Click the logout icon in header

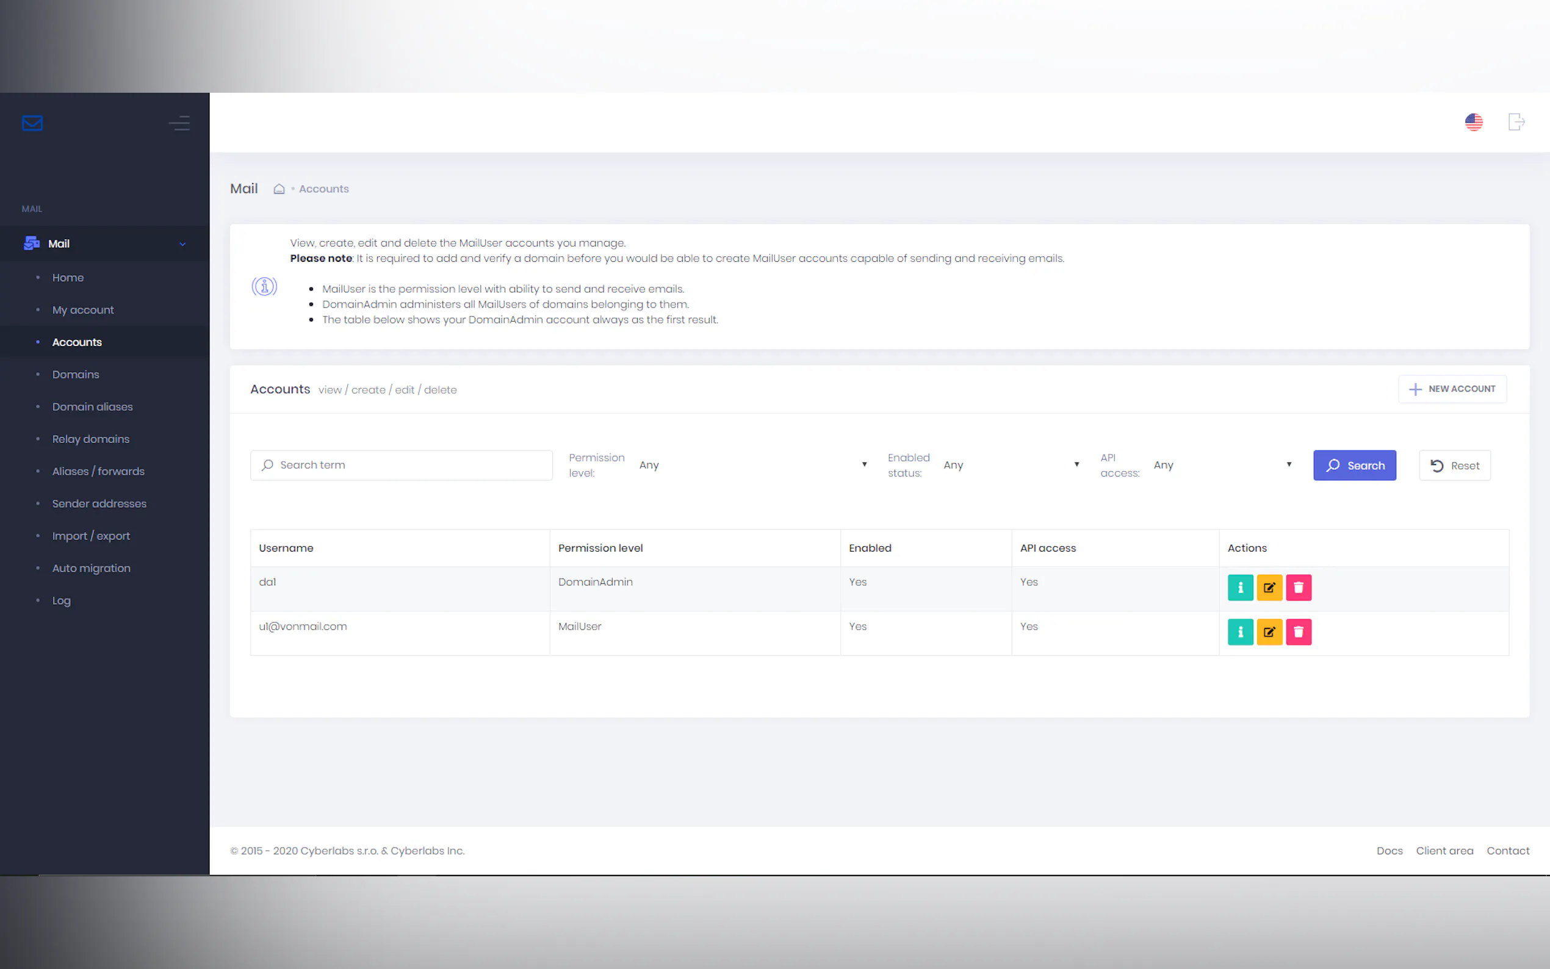point(1516,122)
